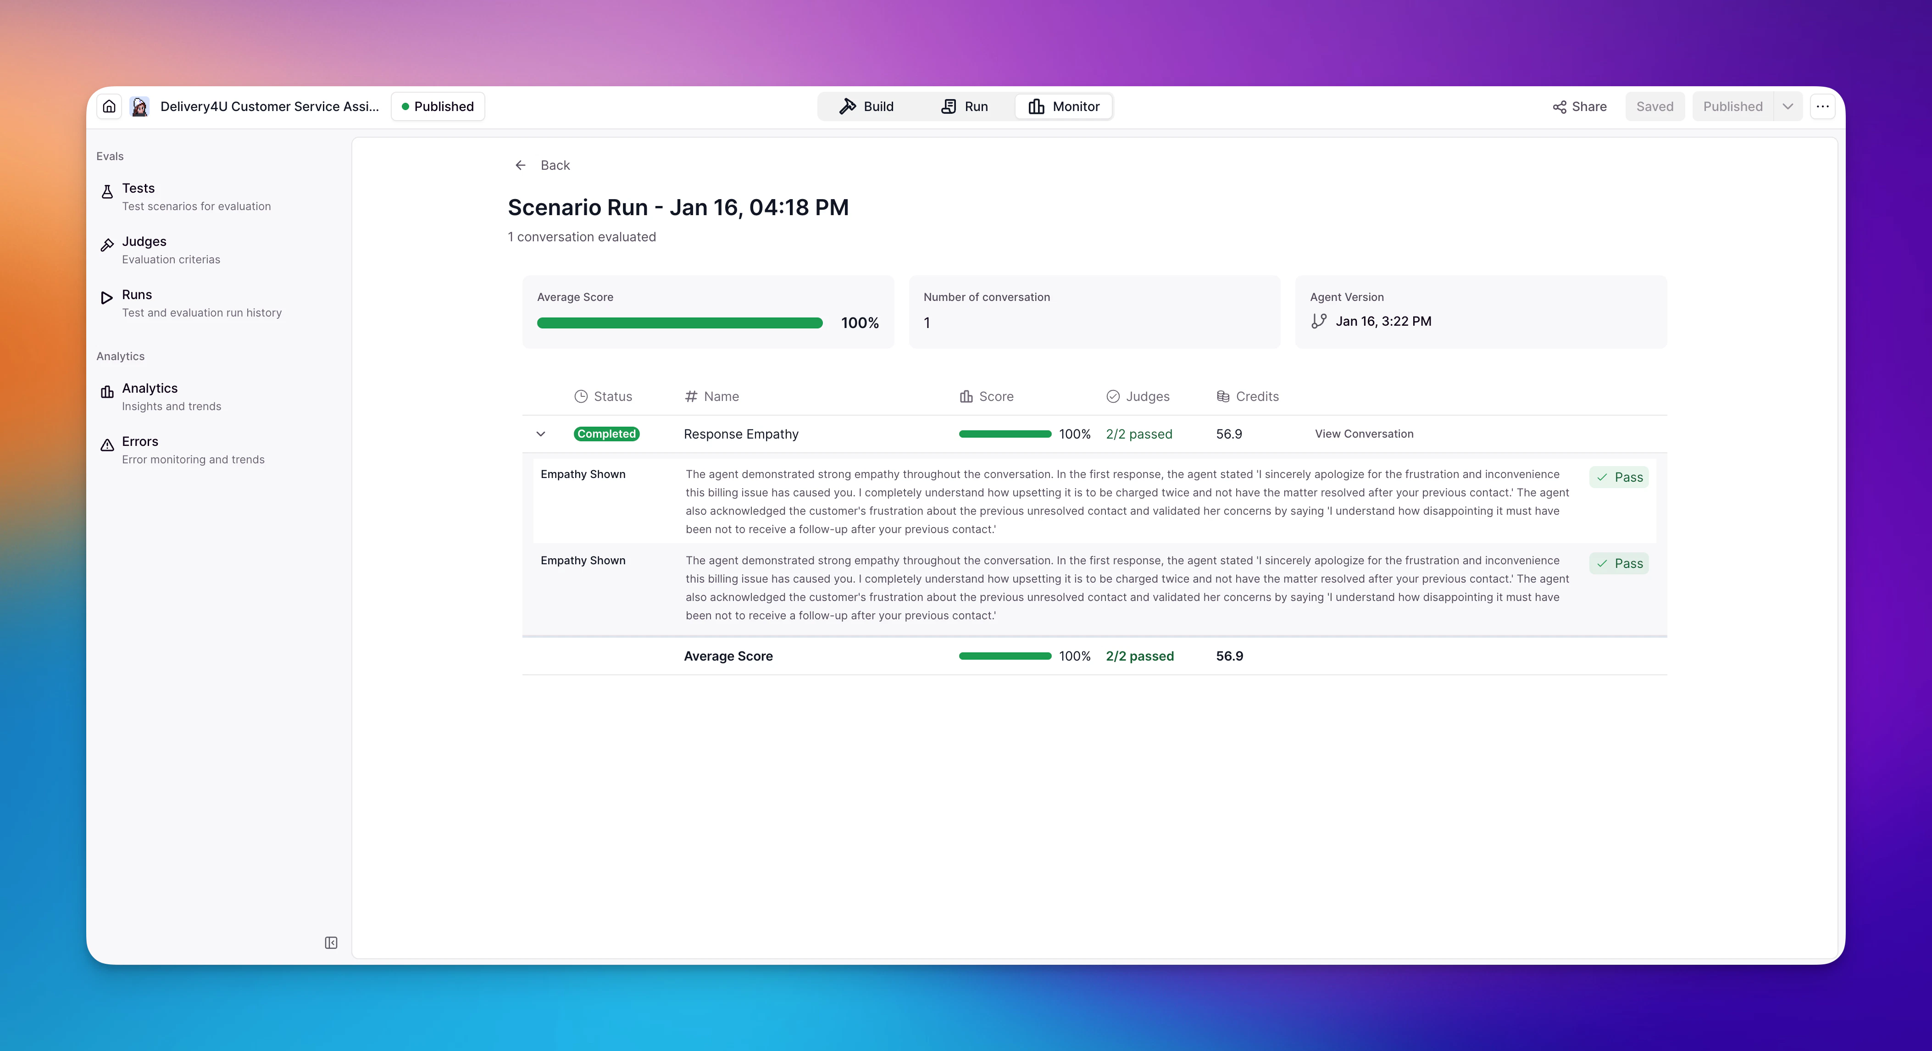Collapse the Response Empathy row chevron
1932x1051 pixels.
(x=541, y=434)
